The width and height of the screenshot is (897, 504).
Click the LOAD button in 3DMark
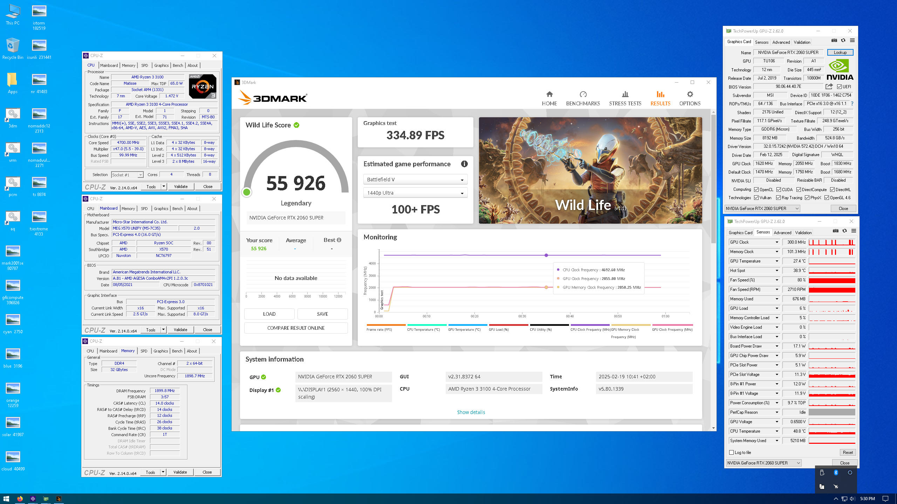point(269,314)
